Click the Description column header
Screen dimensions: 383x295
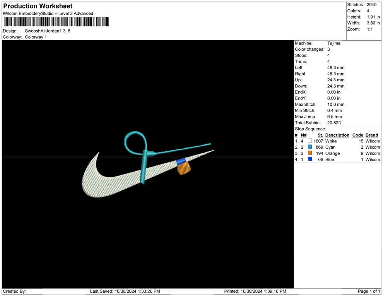click(x=337, y=135)
